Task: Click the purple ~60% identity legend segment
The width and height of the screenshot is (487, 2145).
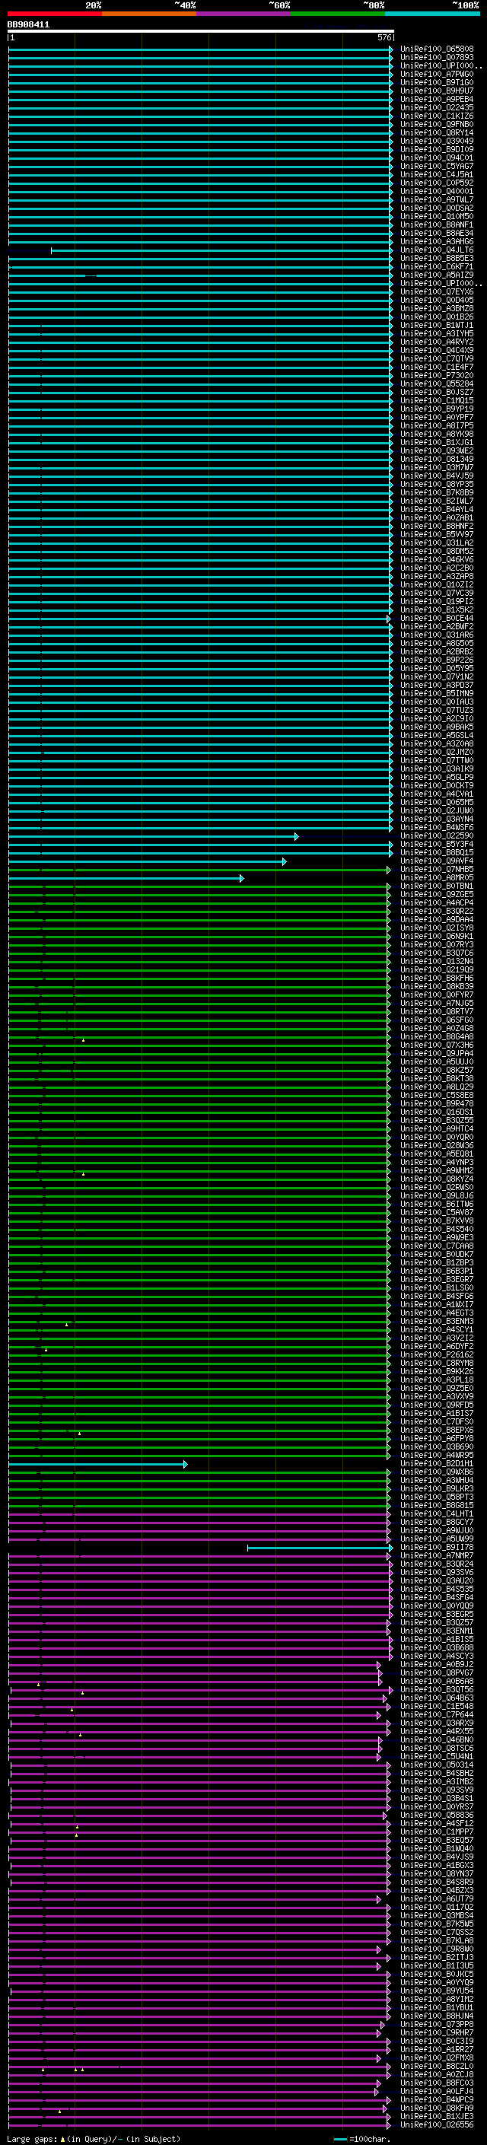Action: pos(244,14)
